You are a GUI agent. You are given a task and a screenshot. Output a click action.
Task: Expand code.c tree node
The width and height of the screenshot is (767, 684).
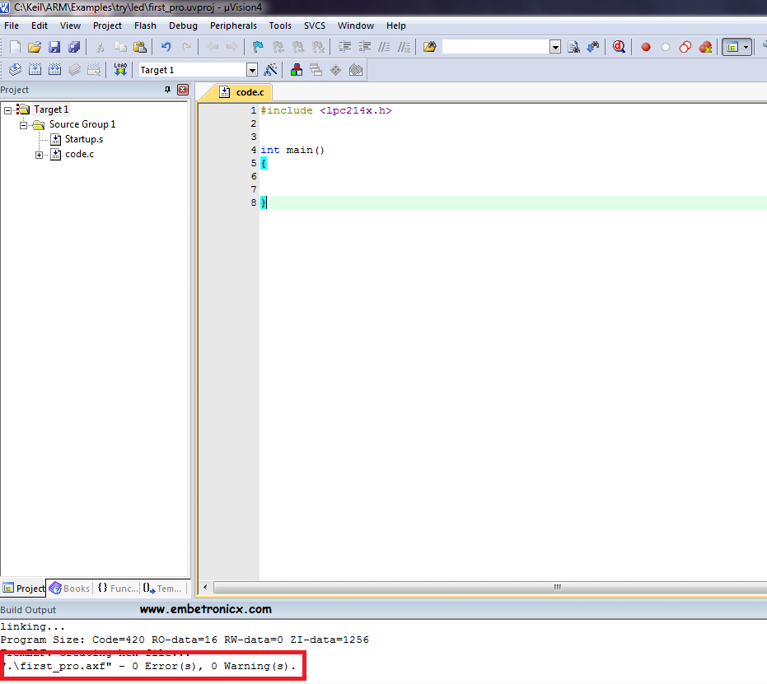point(39,155)
